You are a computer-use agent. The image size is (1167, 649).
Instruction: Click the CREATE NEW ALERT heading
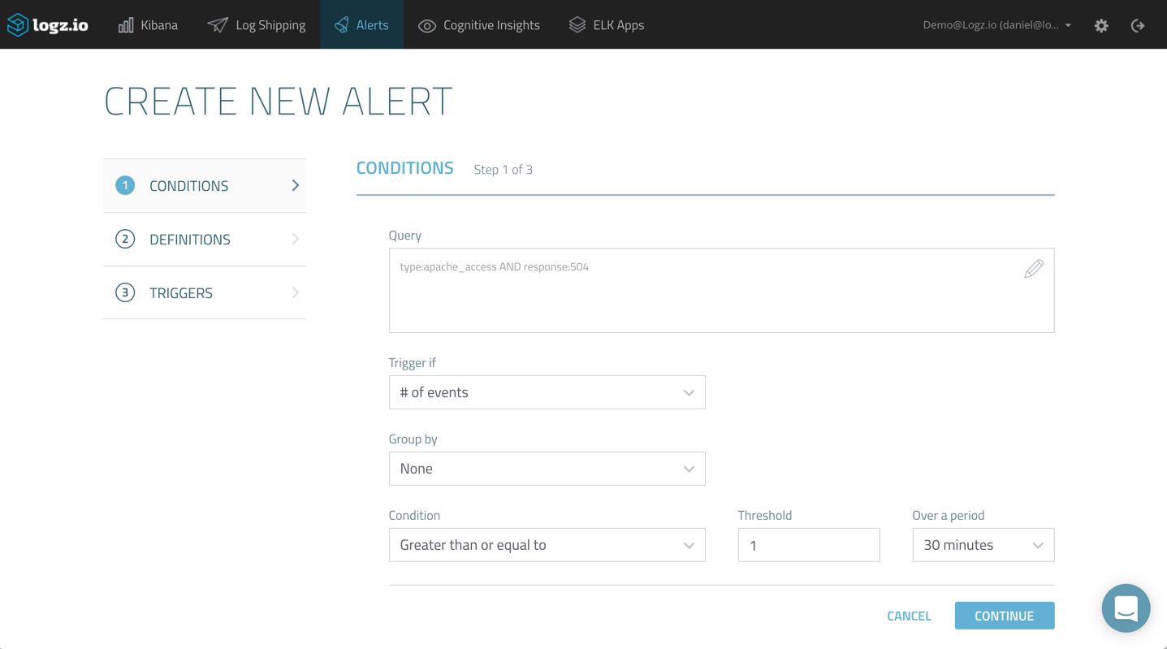click(x=278, y=101)
